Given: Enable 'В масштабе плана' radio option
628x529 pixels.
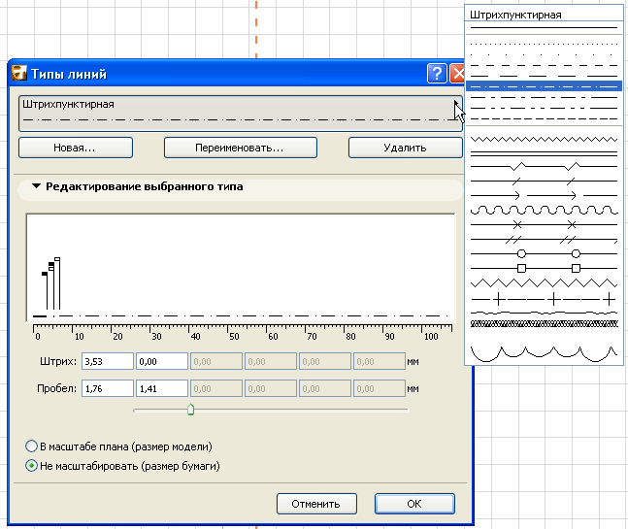Looking at the screenshot, I should click(x=31, y=446).
